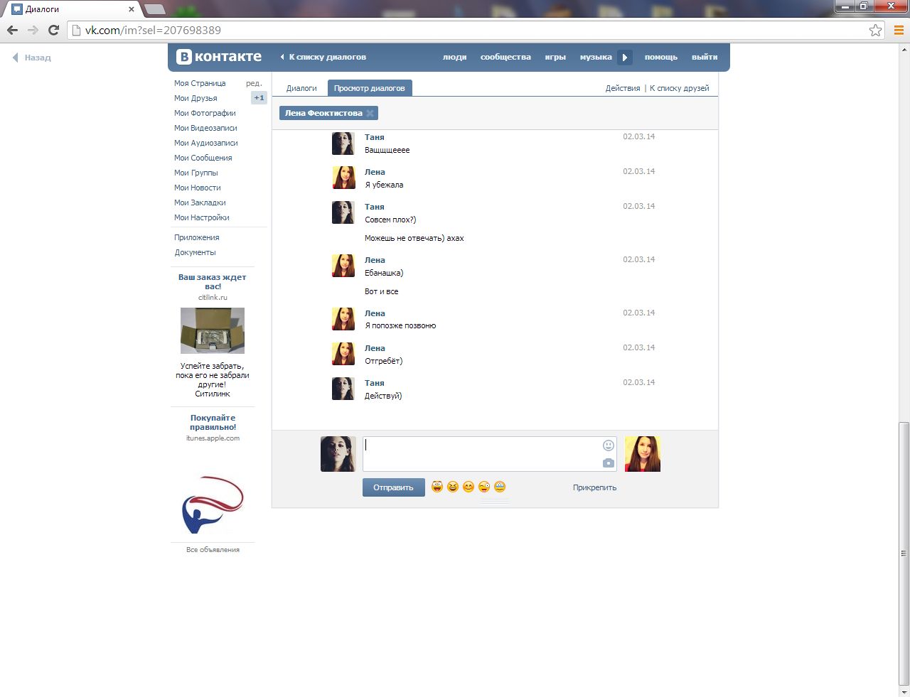
Task: Click the Прикрепить attach link
Action: [x=594, y=487]
